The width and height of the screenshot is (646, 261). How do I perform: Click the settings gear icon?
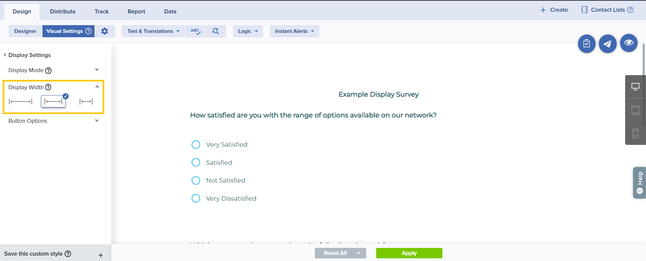tap(105, 31)
